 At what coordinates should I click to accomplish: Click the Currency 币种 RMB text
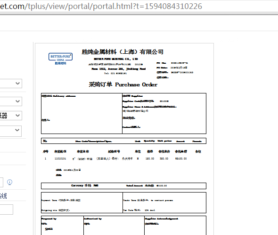pyautogui.click(x=84, y=185)
